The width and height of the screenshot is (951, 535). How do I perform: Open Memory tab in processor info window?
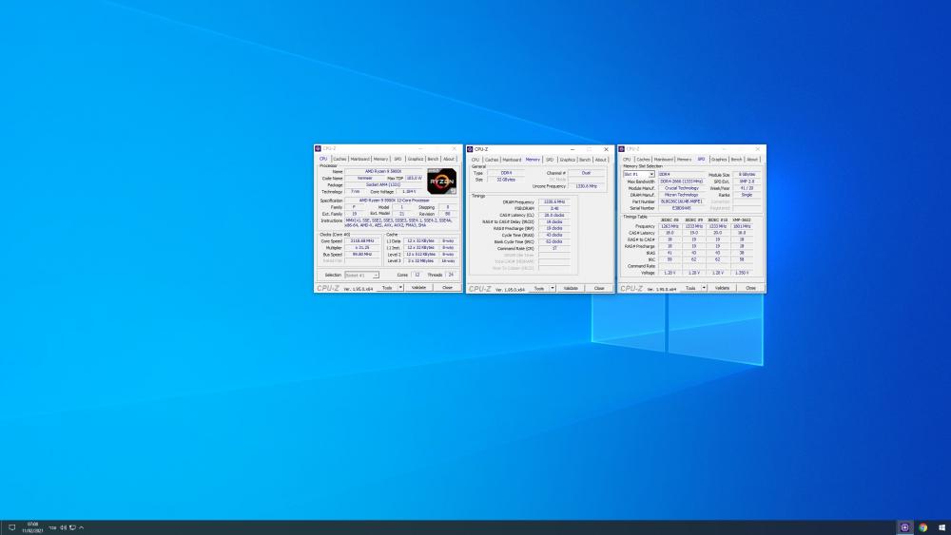(x=380, y=160)
